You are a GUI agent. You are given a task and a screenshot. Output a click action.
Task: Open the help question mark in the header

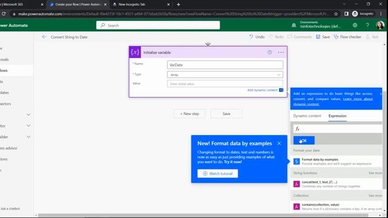[367, 25]
